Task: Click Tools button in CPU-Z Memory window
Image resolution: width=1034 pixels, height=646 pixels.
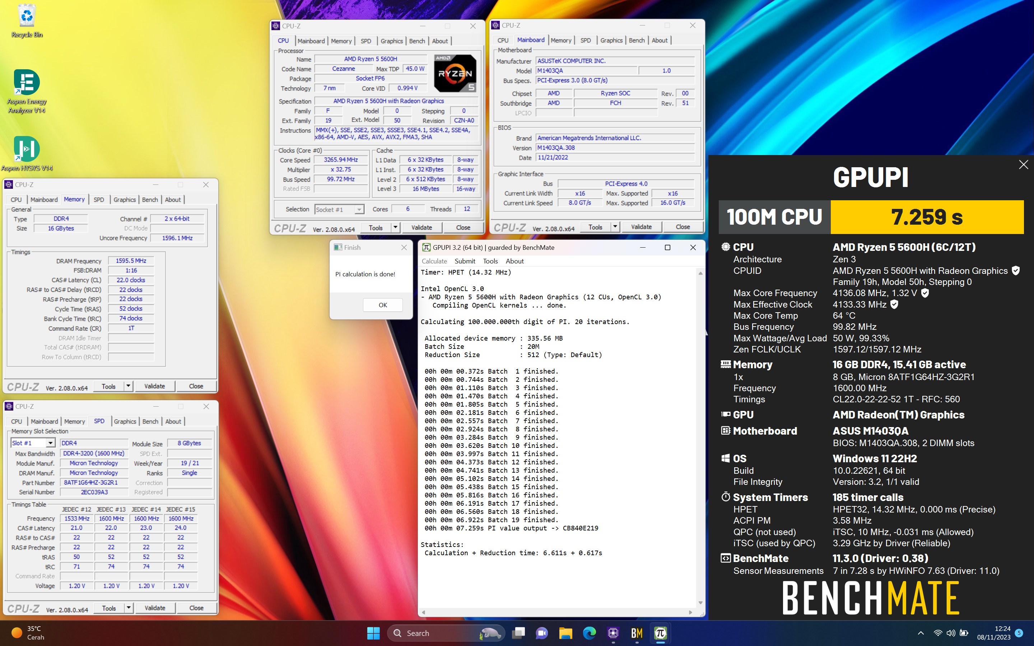Action: point(108,386)
